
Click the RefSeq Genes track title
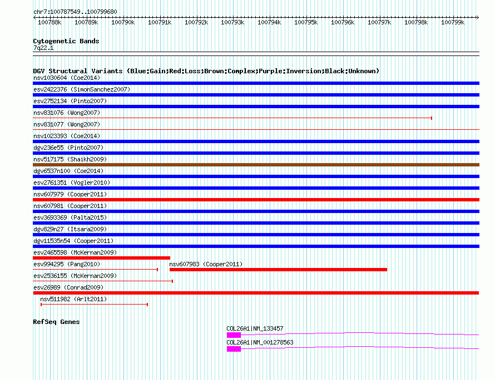click(x=56, y=322)
